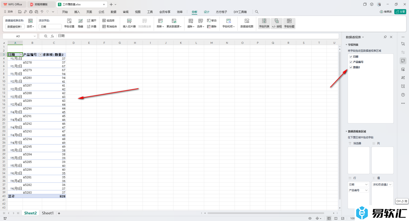Select normal view icon in status bar
The image size is (409, 221).
pyautogui.click(x=329, y=218)
